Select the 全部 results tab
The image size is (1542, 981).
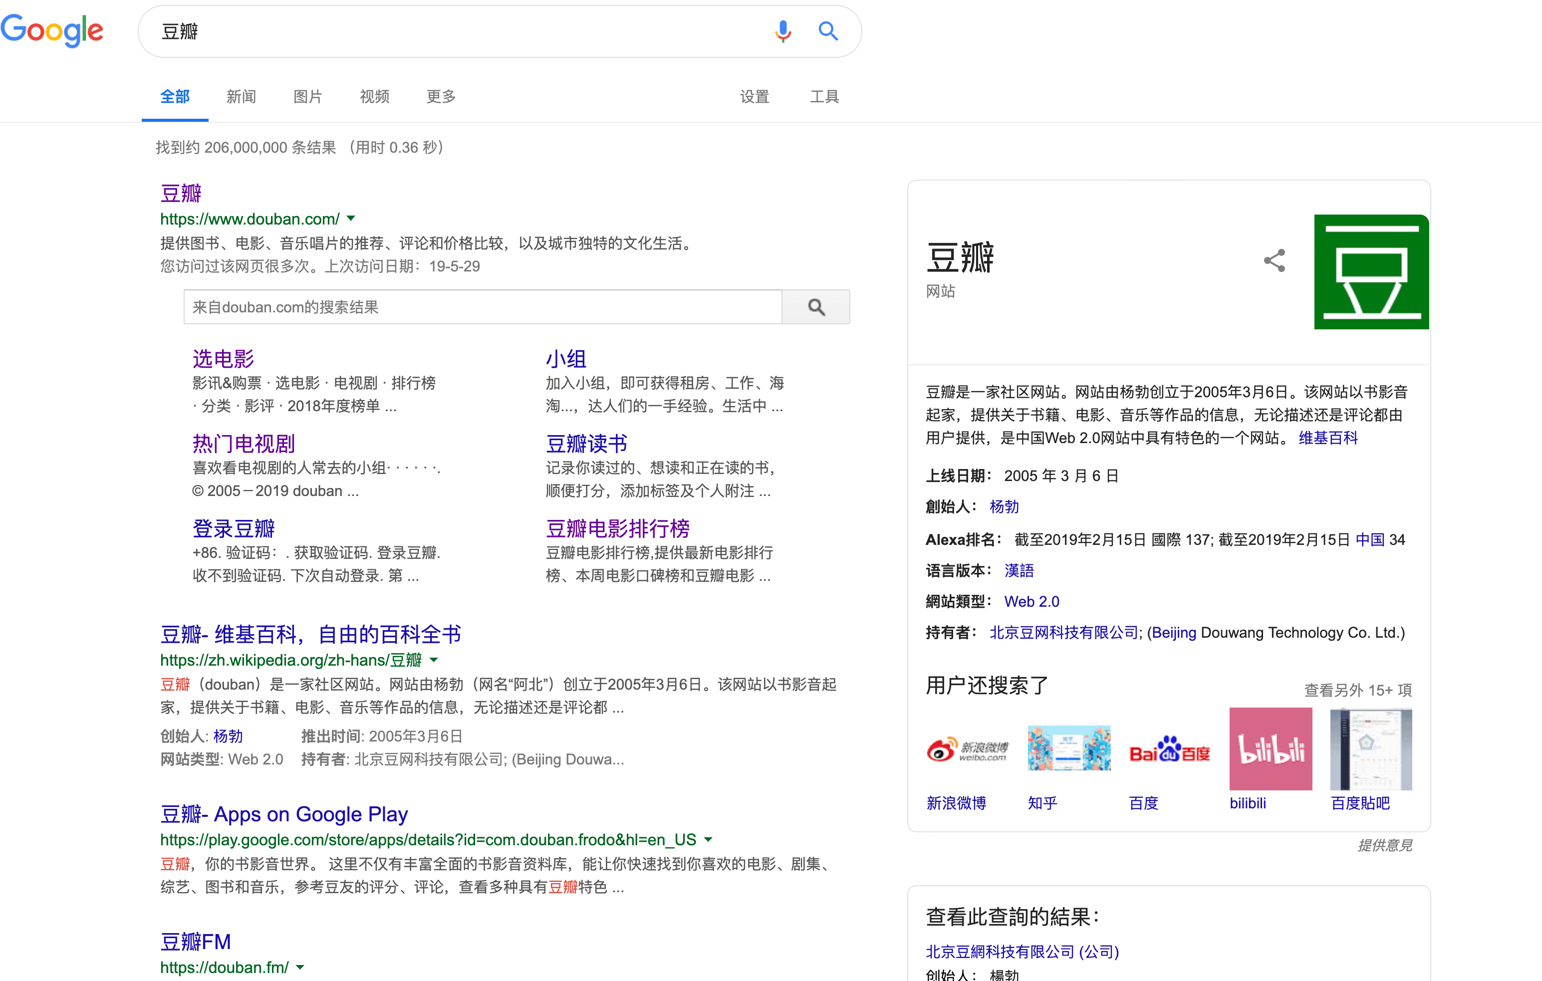point(175,97)
